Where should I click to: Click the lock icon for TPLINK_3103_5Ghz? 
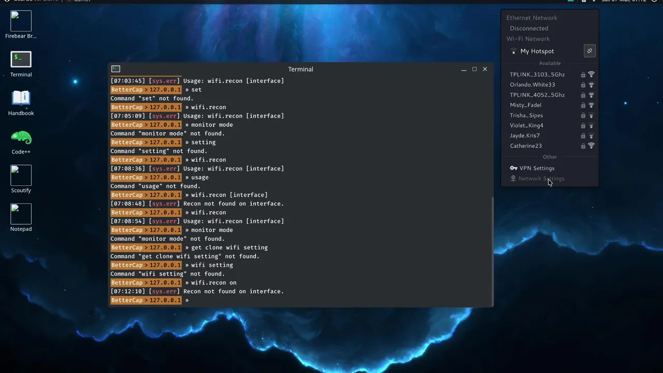click(x=583, y=75)
